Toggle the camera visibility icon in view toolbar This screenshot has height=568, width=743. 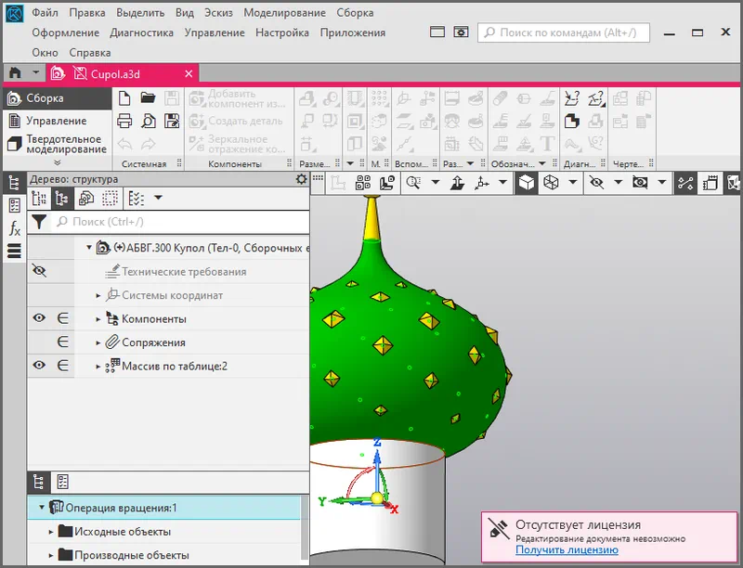640,183
